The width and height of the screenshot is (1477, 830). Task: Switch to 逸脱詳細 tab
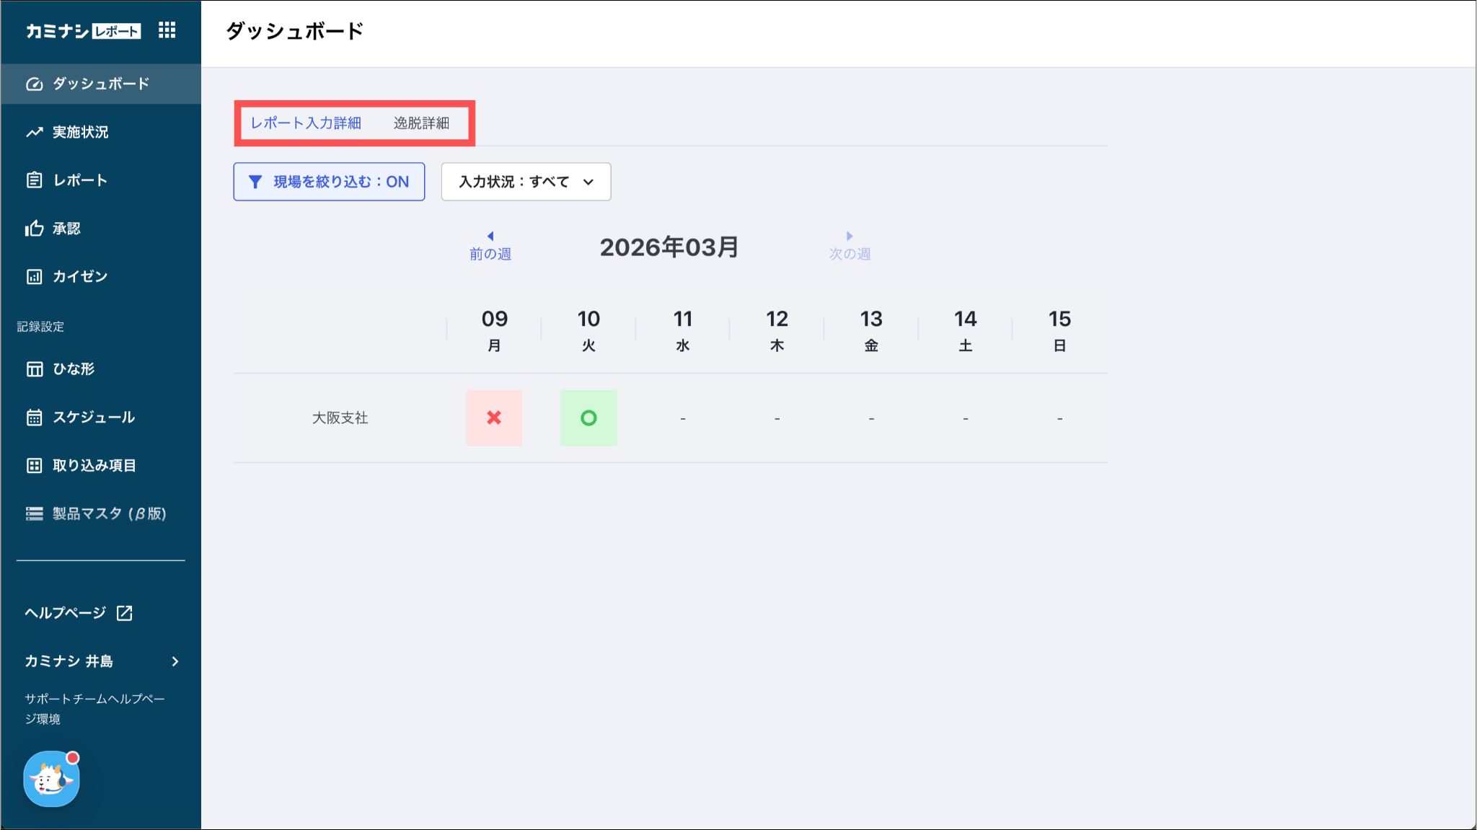pos(421,123)
